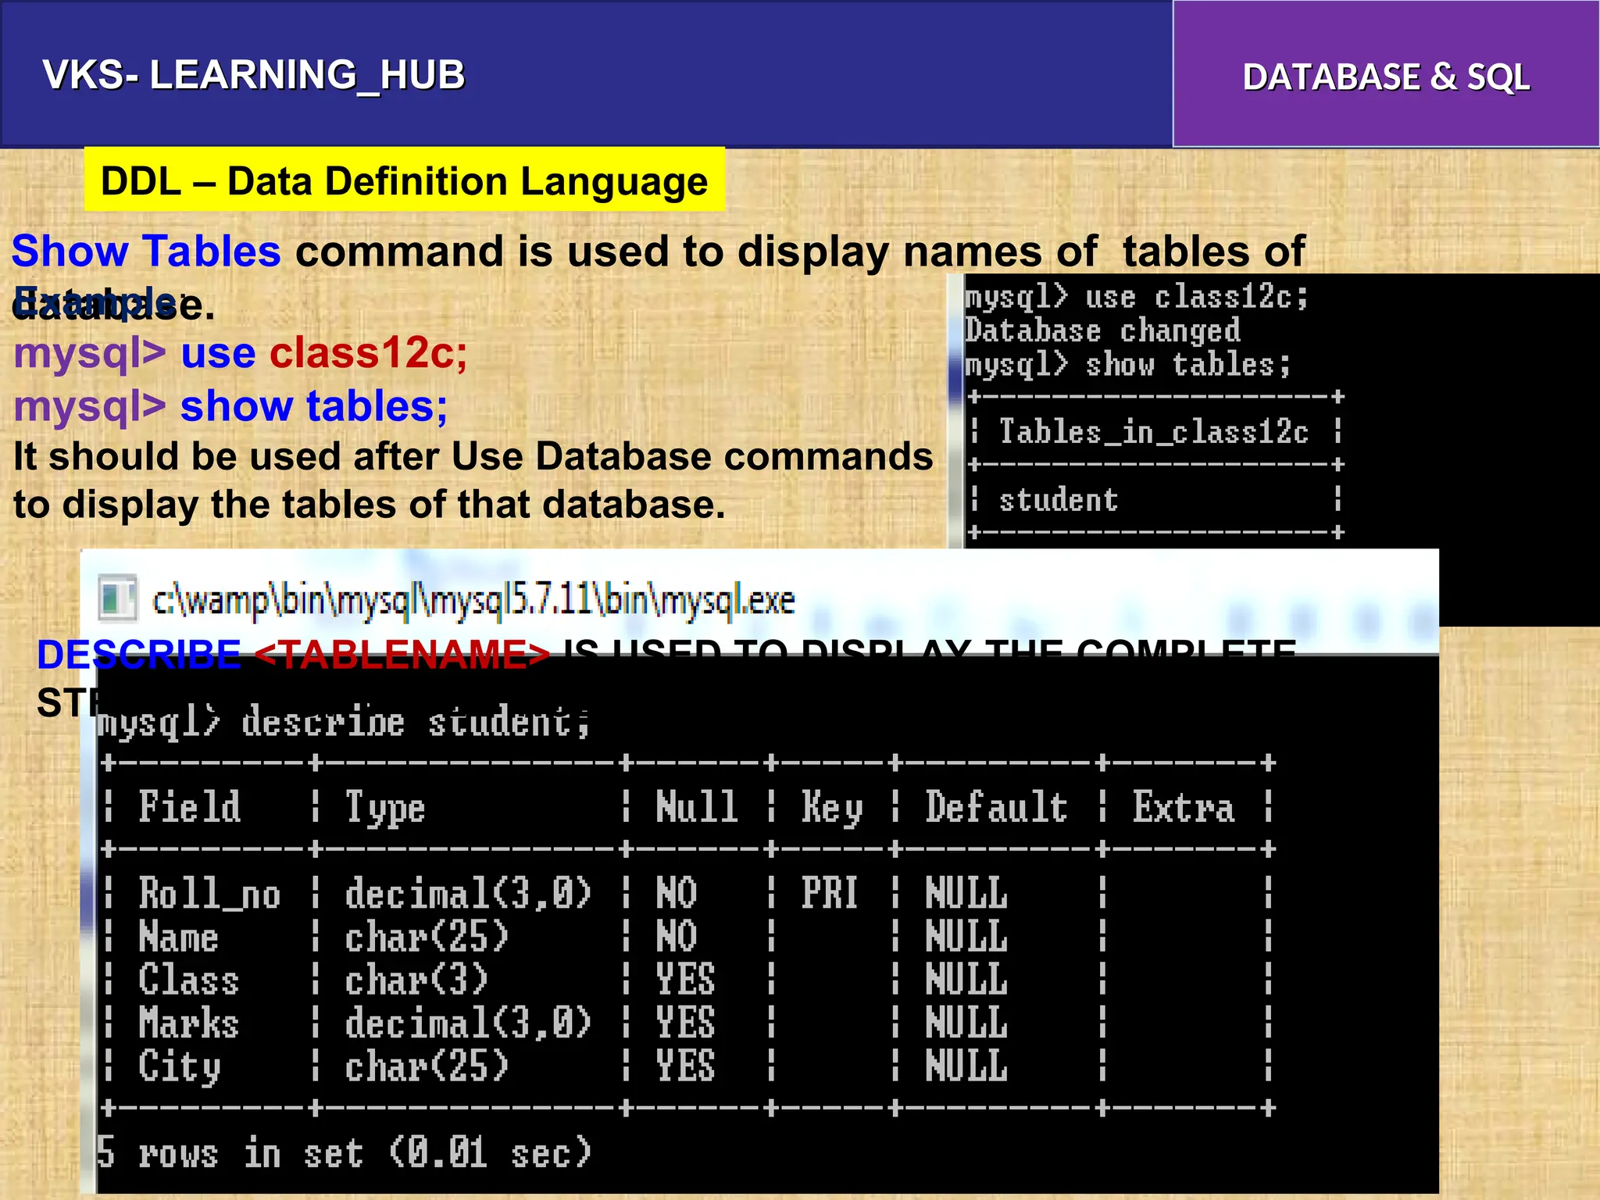Click the 'student' table row
The height and width of the screenshot is (1200, 1600).
[1059, 500]
